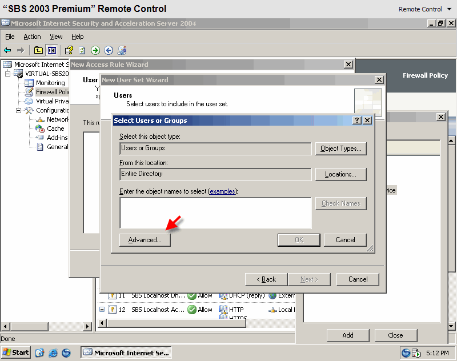
Task: Click the Microsoft Internet Se... taskbar button
Action: (x=126, y=352)
